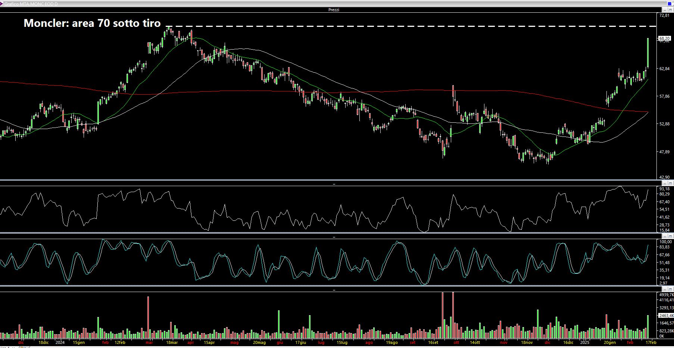The width and height of the screenshot is (674, 348).
Task: Click the blue square icon in title bar
Action: (670, 4)
